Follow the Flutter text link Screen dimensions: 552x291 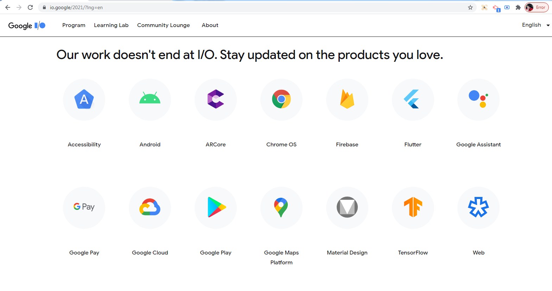tap(413, 145)
